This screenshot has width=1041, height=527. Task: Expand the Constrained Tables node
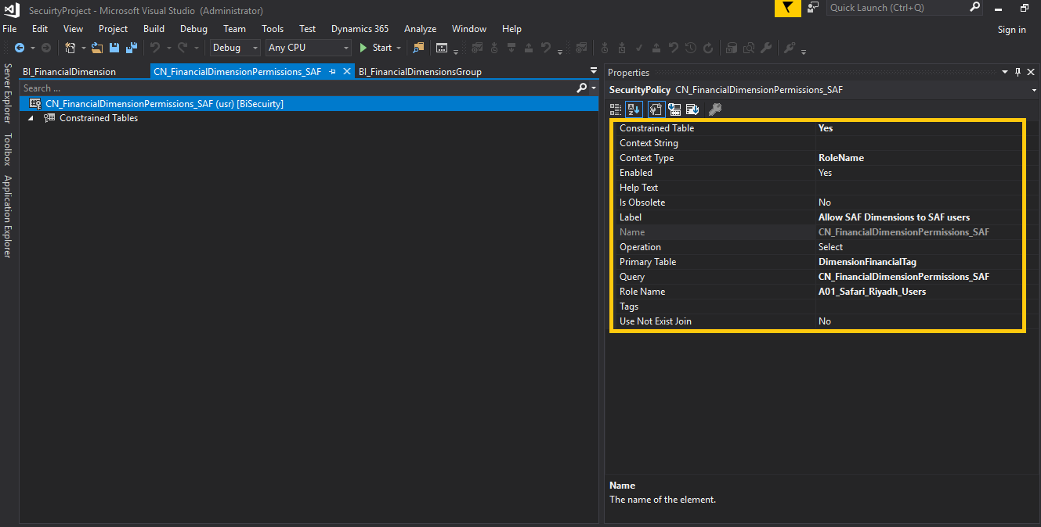point(31,118)
